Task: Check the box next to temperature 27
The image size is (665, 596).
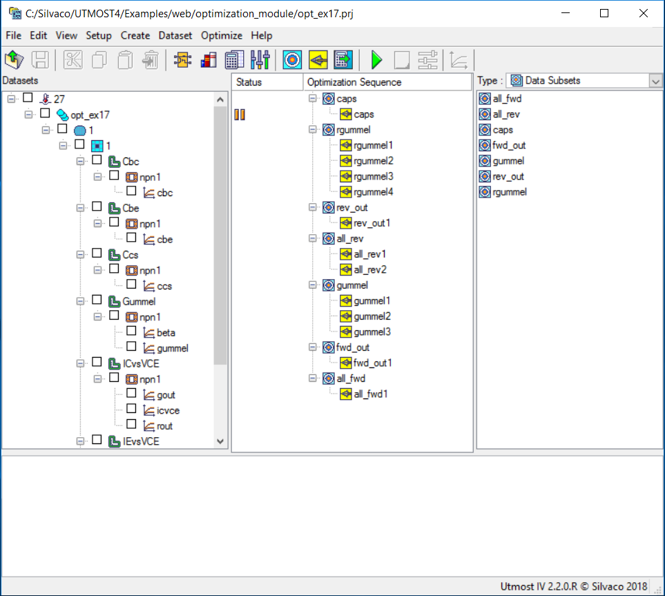Action: 28,97
